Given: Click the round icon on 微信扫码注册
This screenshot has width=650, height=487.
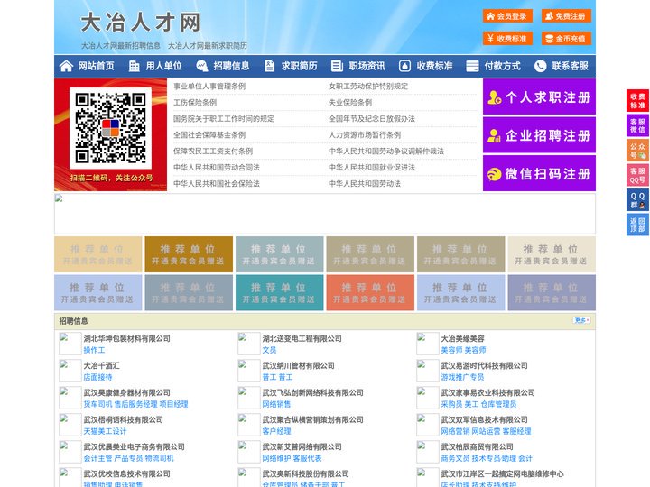Looking at the screenshot, I should pos(494,174).
